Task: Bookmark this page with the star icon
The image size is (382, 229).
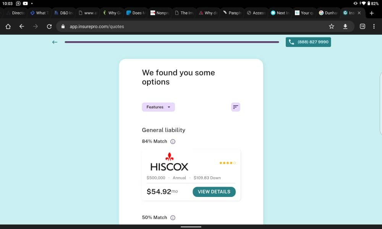Action: pos(331,27)
